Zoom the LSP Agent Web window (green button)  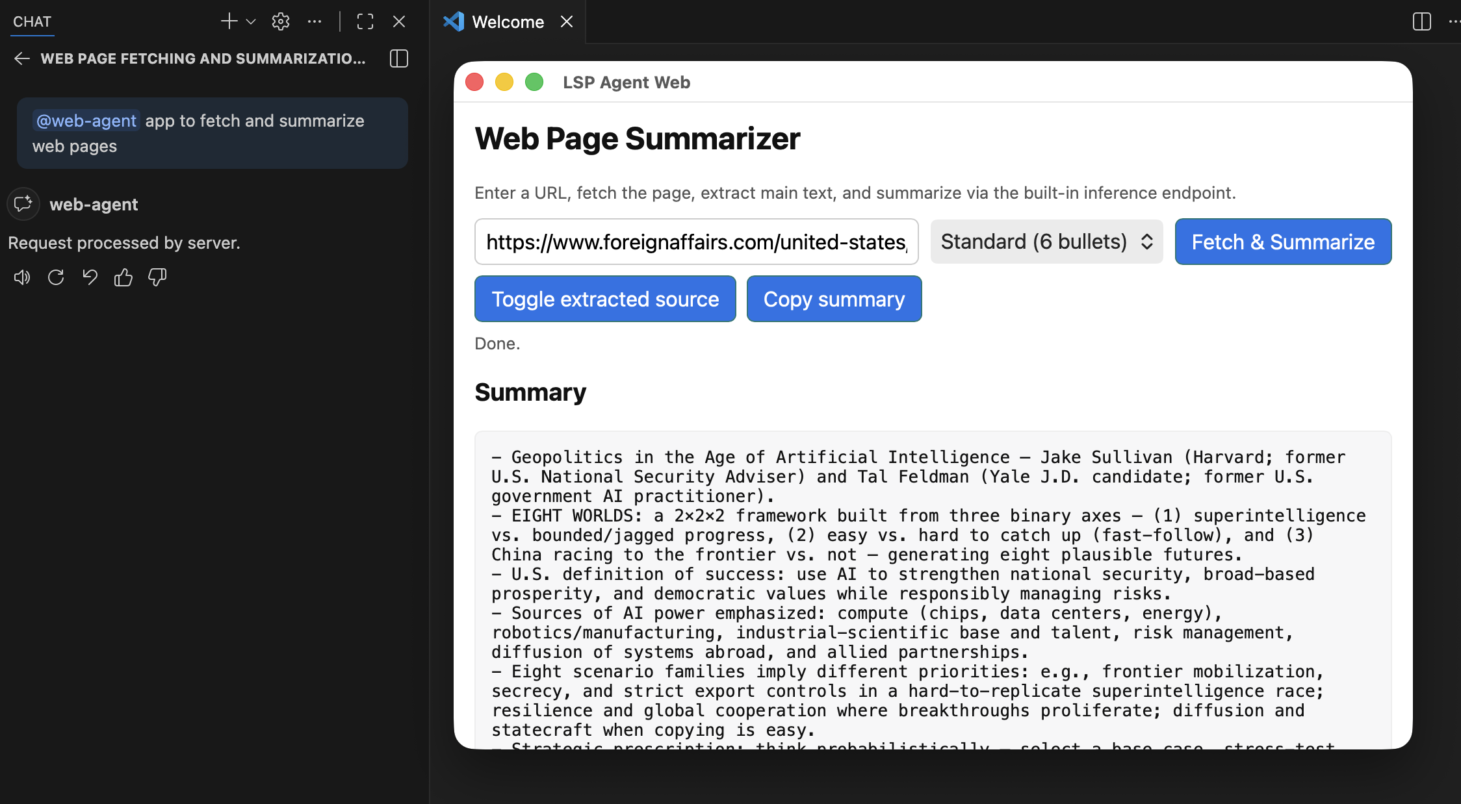[534, 82]
